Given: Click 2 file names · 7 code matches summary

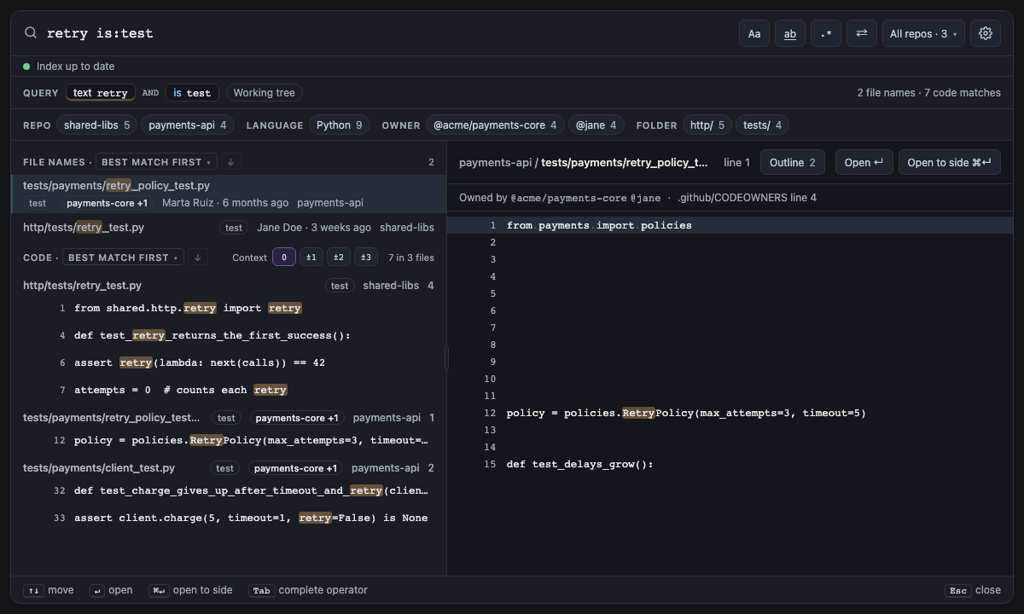Looking at the screenshot, I should click(929, 93).
